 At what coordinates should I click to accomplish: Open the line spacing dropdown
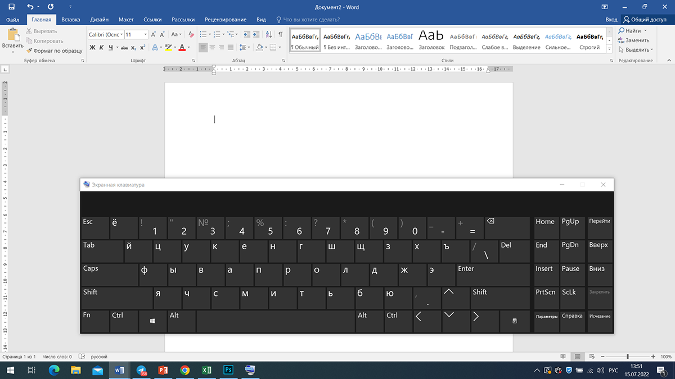pos(244,48)
